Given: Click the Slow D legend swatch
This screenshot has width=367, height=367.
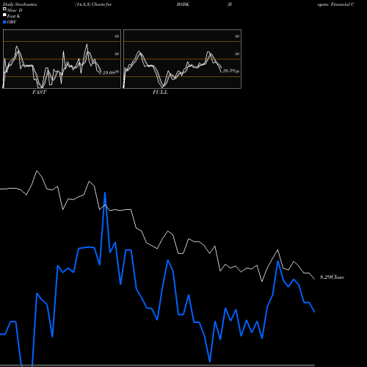Looking at the screenshot, I should coord(4,10).
